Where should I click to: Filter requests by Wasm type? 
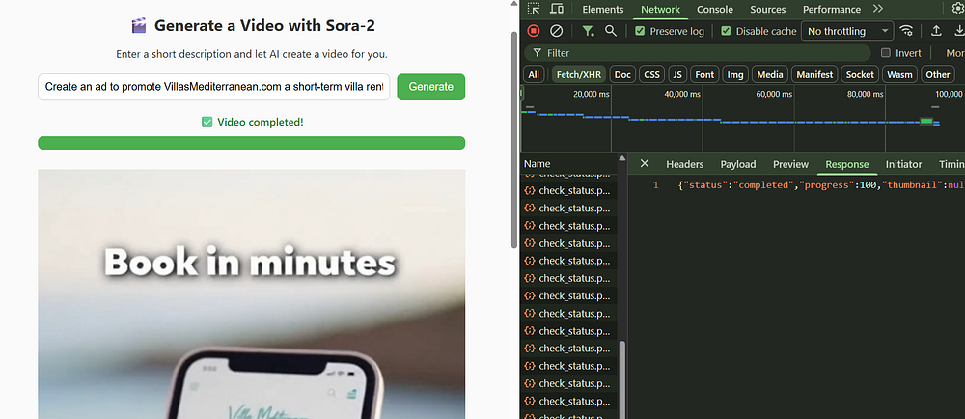click(899, 74)
